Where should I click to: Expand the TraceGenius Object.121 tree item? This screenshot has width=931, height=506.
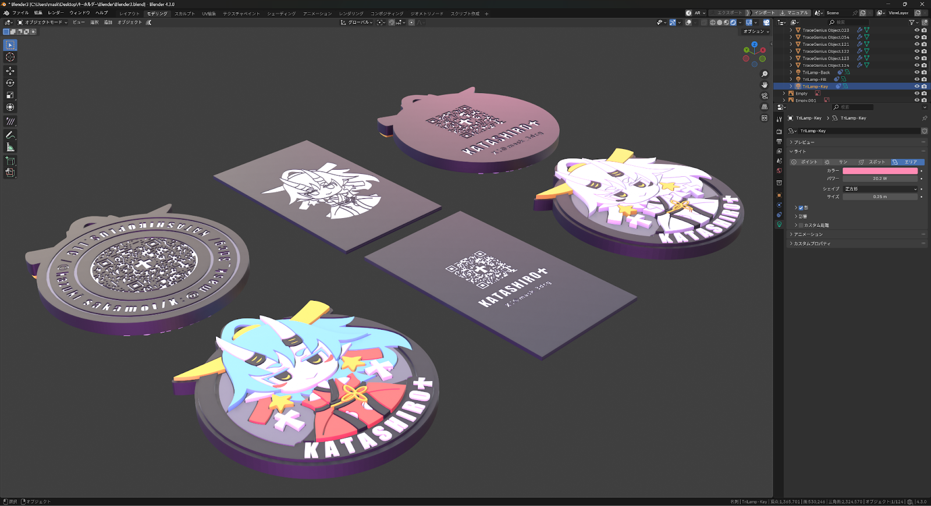pos(791,44)
